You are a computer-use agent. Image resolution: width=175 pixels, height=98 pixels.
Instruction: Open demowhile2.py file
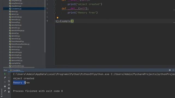tap(17, 60)
